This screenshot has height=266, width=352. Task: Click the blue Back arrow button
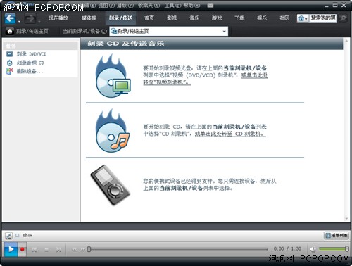pos(10,18)
